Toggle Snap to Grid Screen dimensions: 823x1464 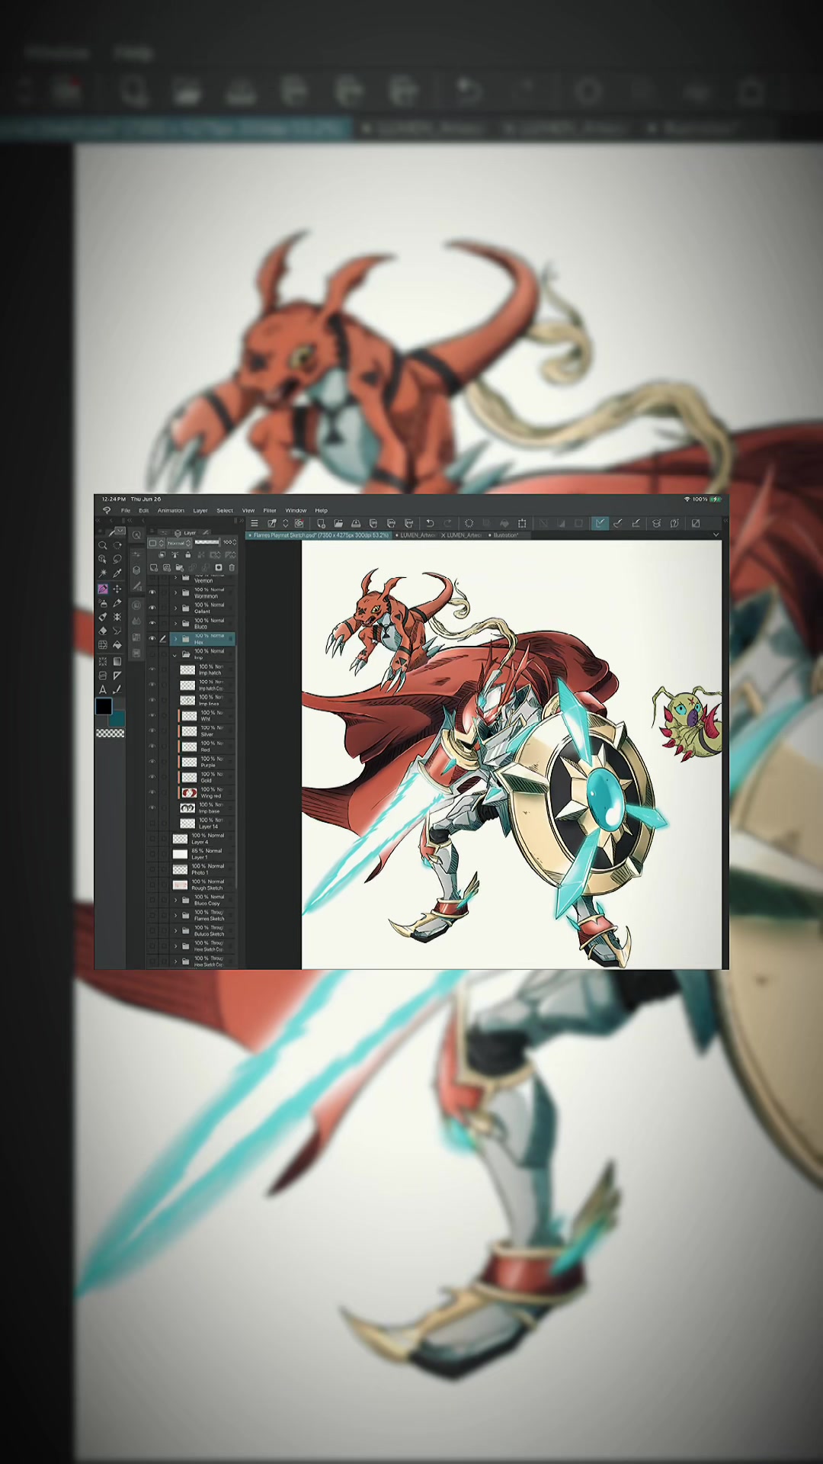point(636,523)
